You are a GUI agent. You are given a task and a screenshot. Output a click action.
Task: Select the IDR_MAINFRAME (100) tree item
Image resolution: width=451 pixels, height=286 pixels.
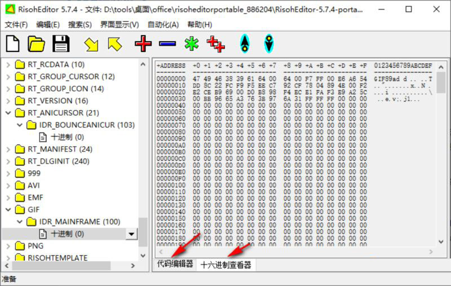click(79, 222)
